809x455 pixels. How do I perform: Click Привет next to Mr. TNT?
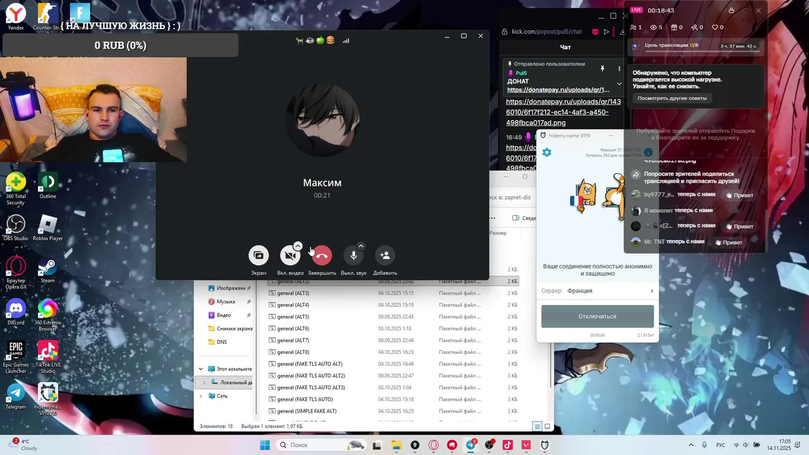[x=729, y=242]
